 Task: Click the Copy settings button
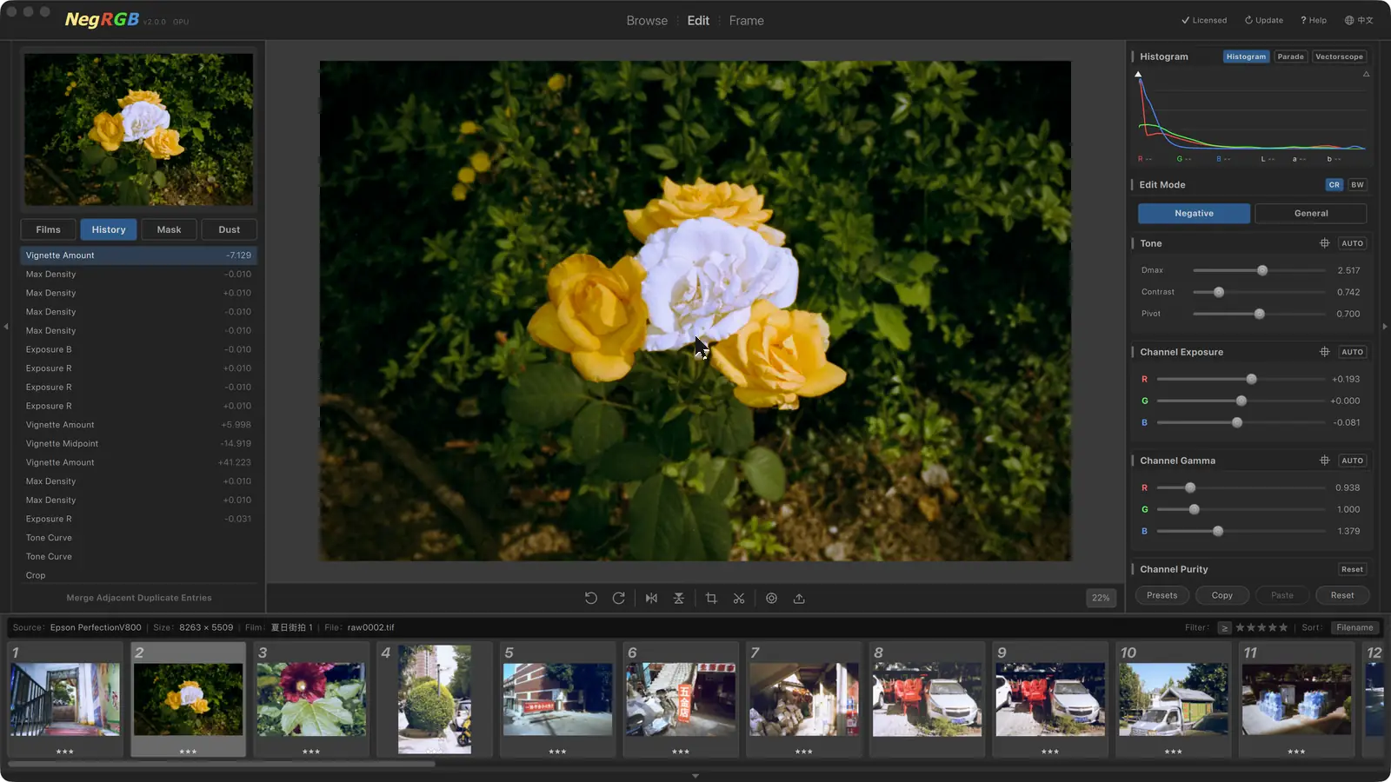(1222, 595)
